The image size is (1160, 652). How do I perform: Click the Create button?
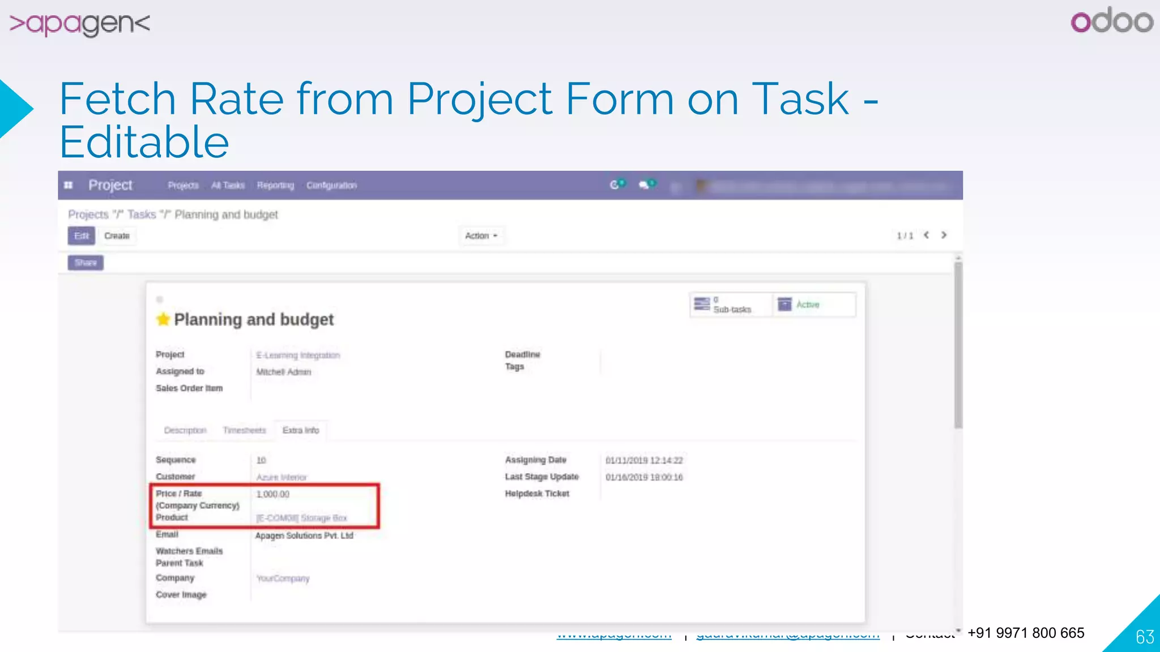pyautogui.click(x=117, y=236)
